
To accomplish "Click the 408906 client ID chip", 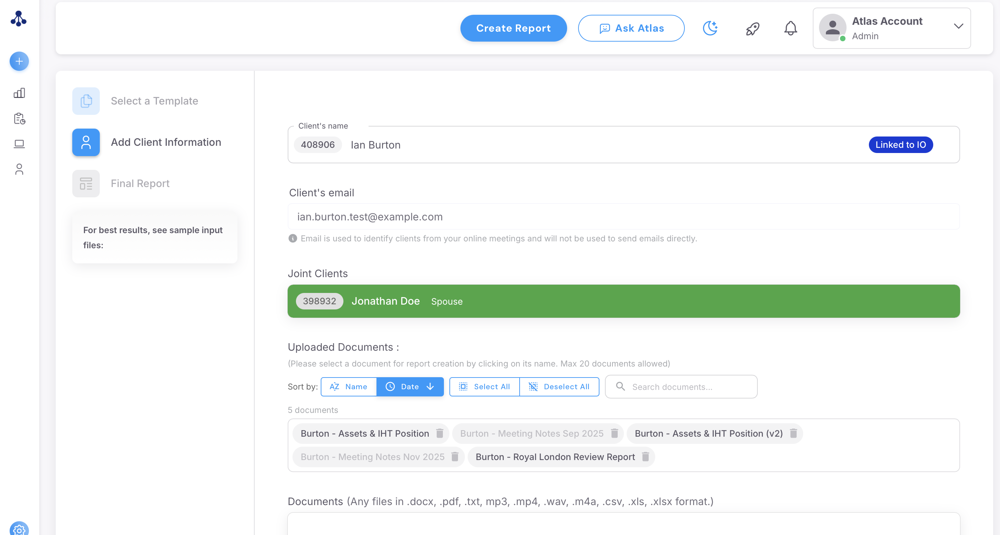I will pyautogui.click(x=318, y=145).
